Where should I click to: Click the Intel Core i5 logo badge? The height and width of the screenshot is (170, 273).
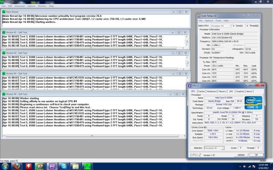[x=253, y=103]
